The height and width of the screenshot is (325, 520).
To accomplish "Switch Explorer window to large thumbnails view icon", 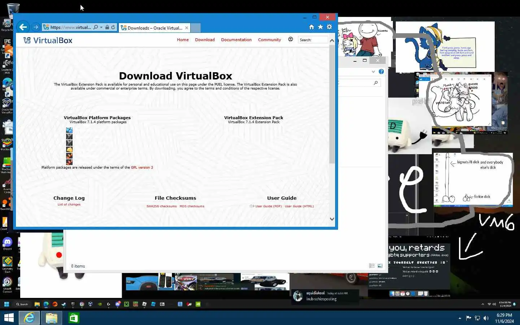I will (380, 266).
